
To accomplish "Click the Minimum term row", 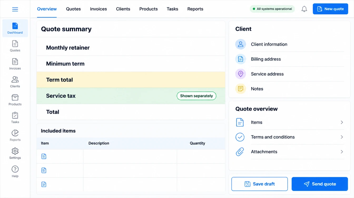I will [131, 64].
